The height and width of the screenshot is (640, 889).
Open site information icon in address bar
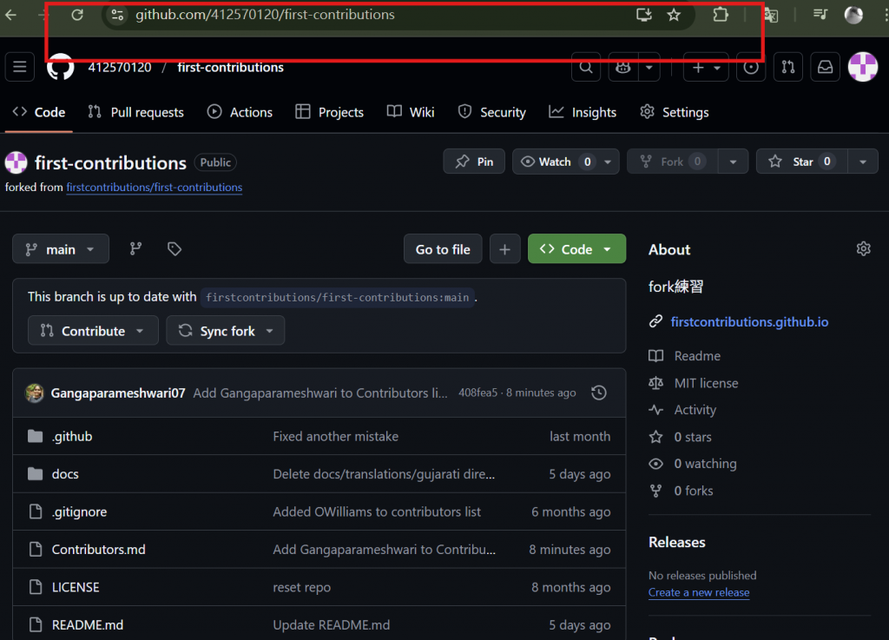click(117, 15)
